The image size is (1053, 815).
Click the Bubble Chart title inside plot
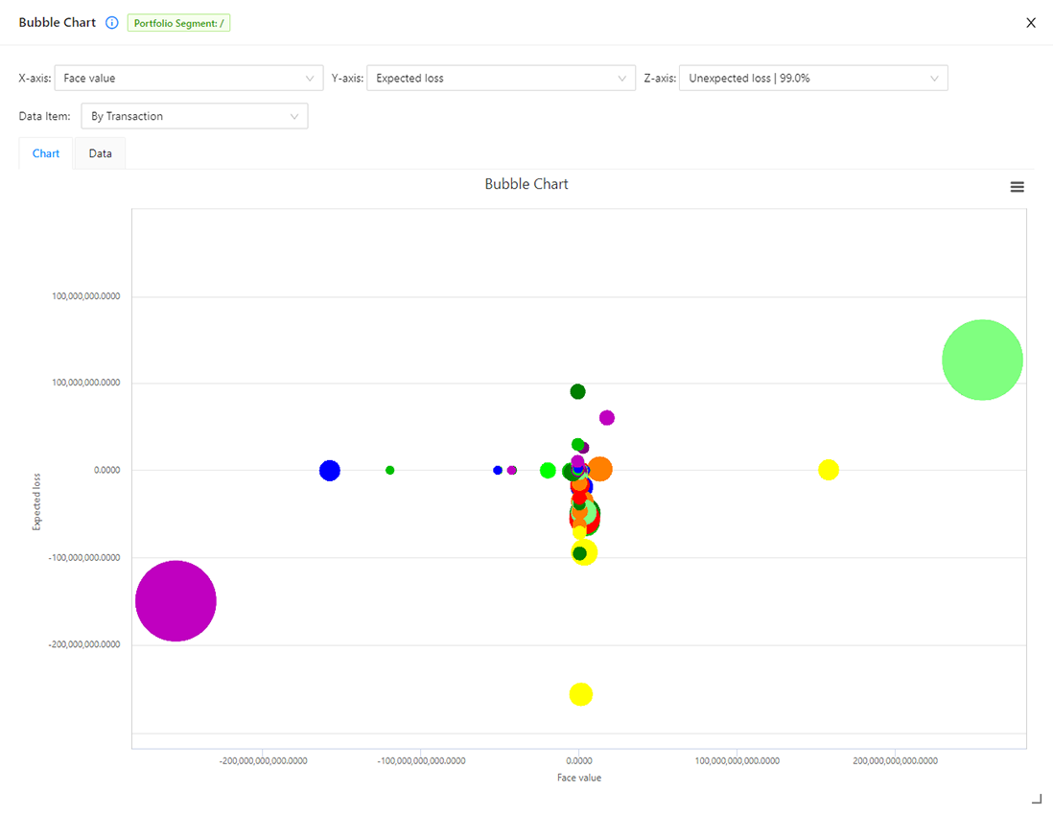coord(526,184)
